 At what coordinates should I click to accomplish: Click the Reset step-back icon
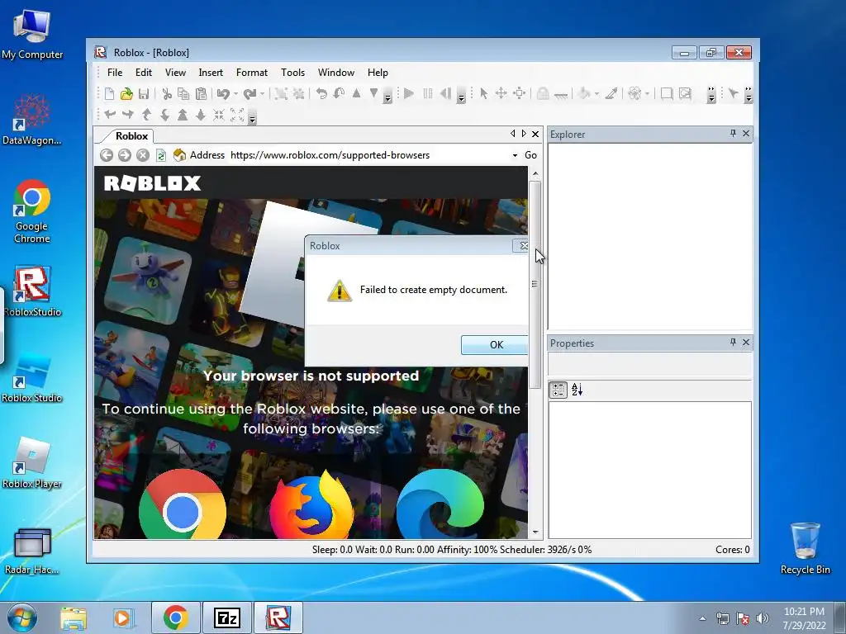[x=445, y=94]
